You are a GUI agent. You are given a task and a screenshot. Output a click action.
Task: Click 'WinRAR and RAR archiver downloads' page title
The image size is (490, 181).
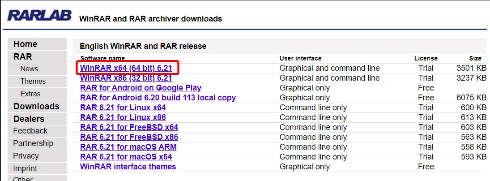(x=151, y=18)
